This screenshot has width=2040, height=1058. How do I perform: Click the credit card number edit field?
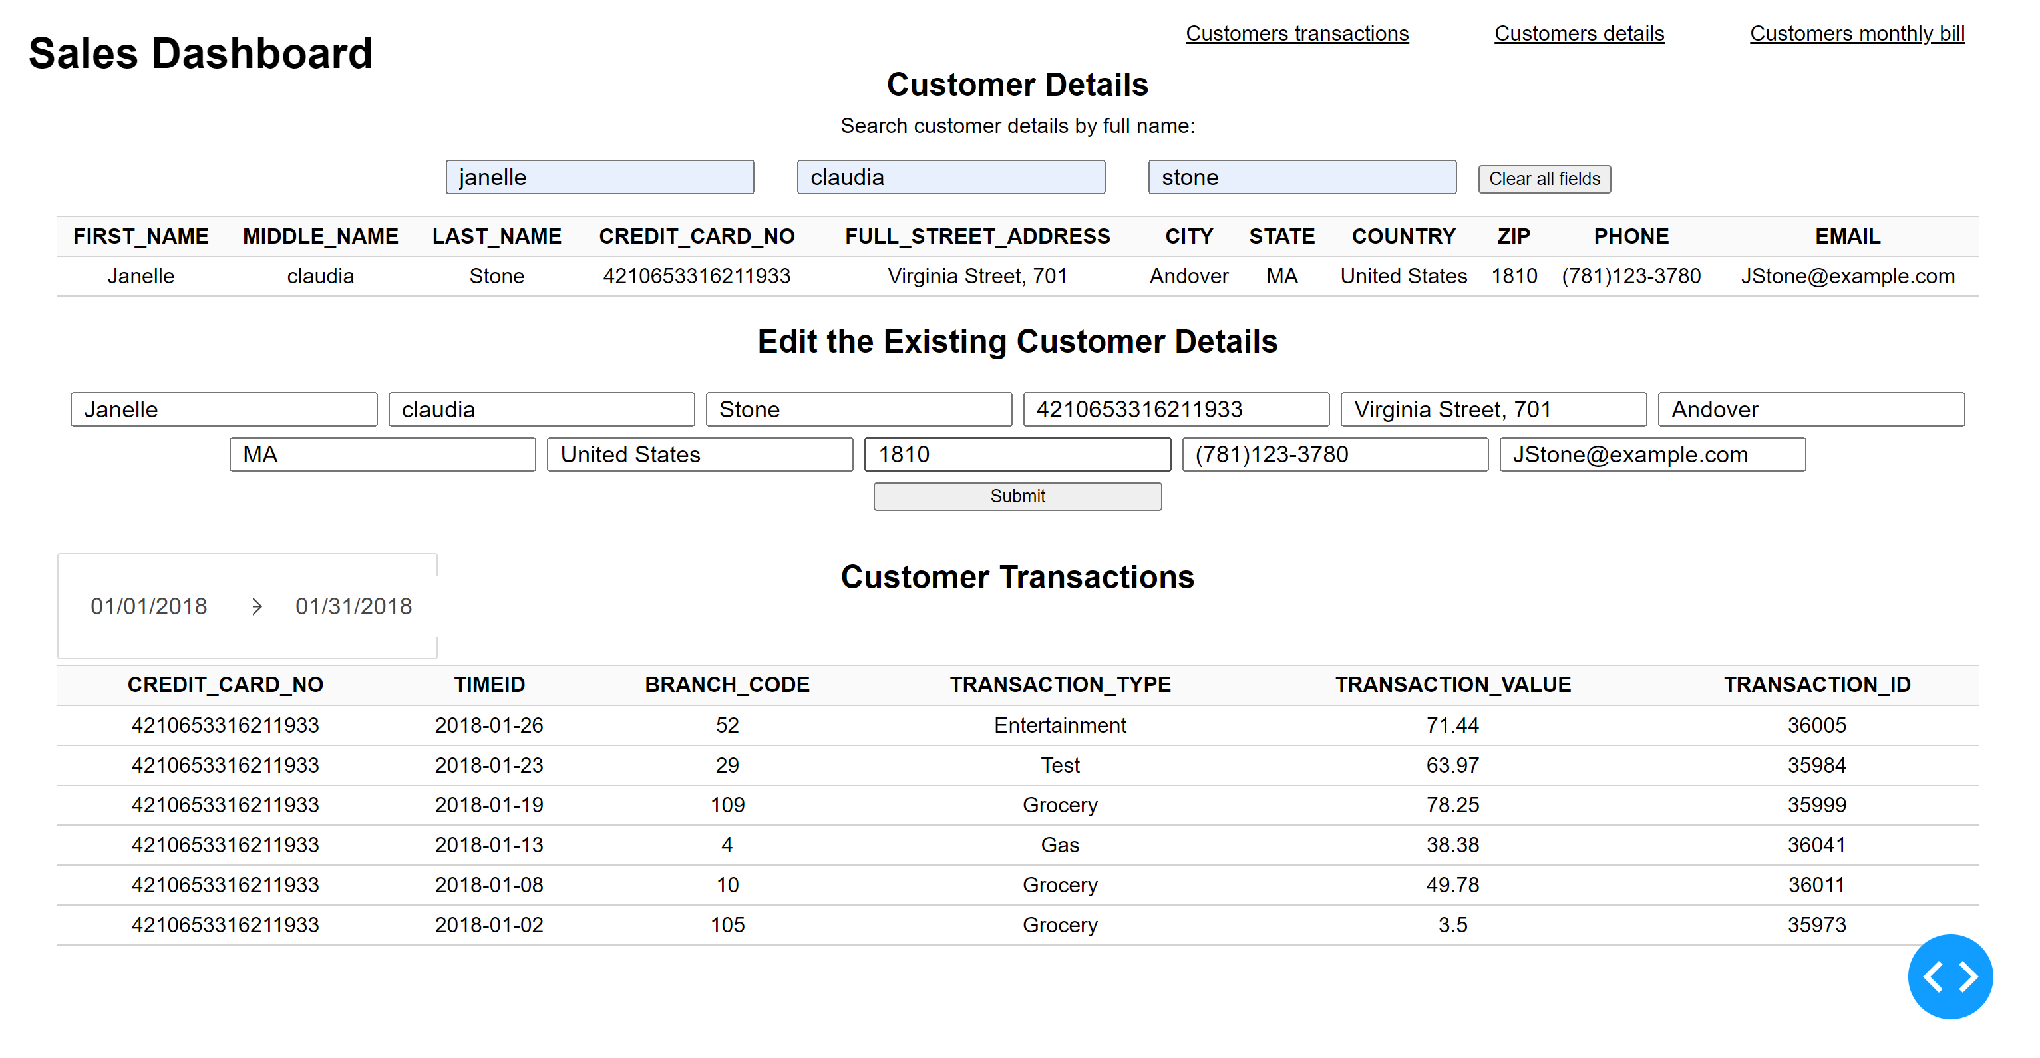coord(1176,409)
